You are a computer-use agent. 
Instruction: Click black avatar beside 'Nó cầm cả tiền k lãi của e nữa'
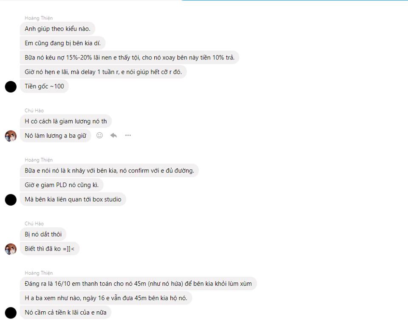click(11, 313)
